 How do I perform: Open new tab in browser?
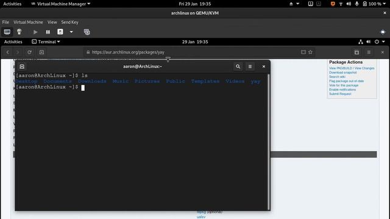(x=41, y=52)
